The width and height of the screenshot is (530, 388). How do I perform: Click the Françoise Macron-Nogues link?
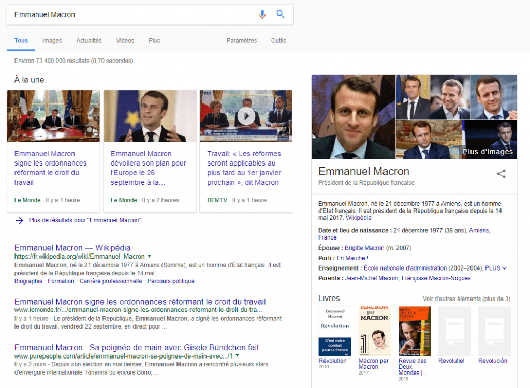tap(436, 278)
